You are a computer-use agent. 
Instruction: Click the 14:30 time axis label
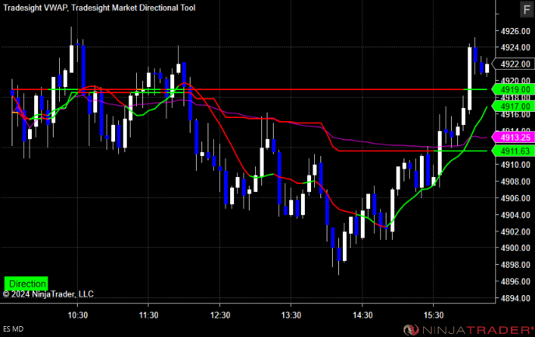[x=362, y=315]
